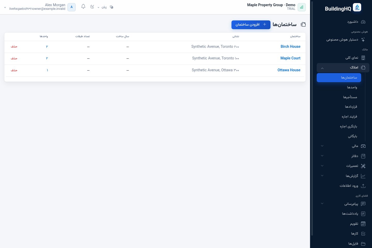Open the Birch House building link

(290, 47)
